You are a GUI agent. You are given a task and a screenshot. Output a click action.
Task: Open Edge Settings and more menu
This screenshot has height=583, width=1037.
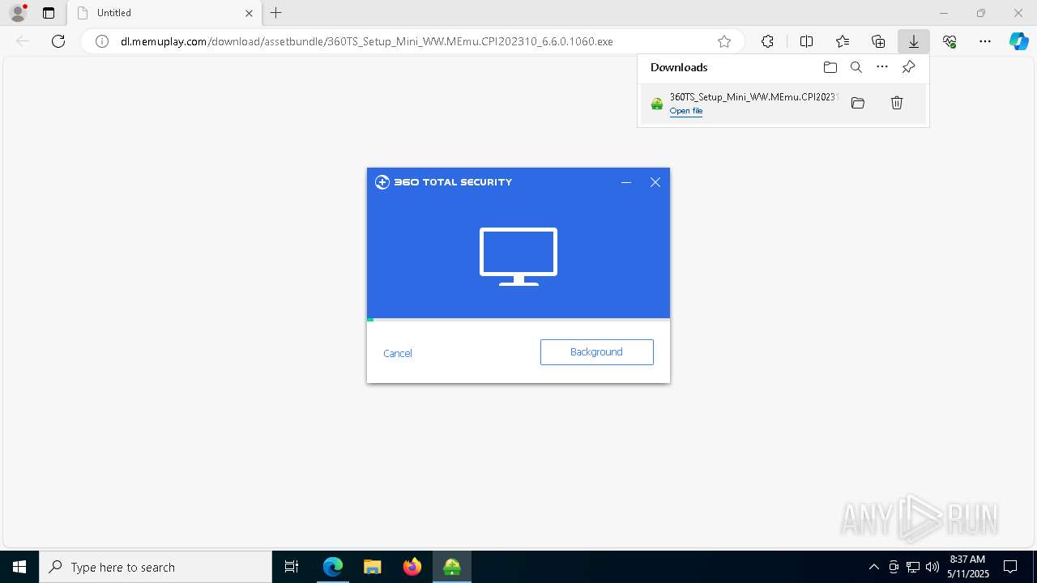click(x=985, y=41)
